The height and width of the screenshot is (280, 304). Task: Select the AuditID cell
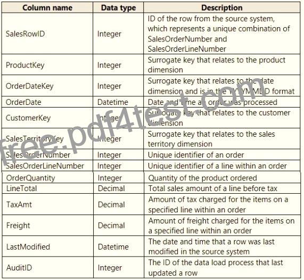coord(48,268)
